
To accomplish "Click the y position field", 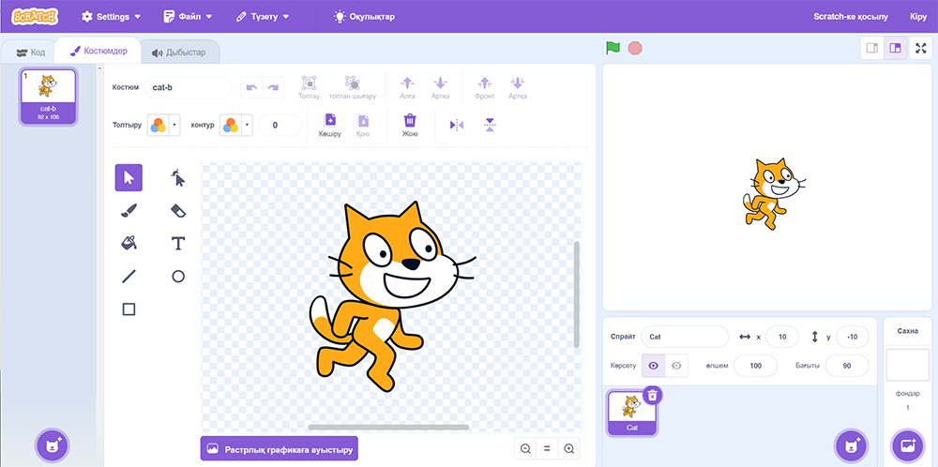I will pyautogui.click(x=853, y=337).
